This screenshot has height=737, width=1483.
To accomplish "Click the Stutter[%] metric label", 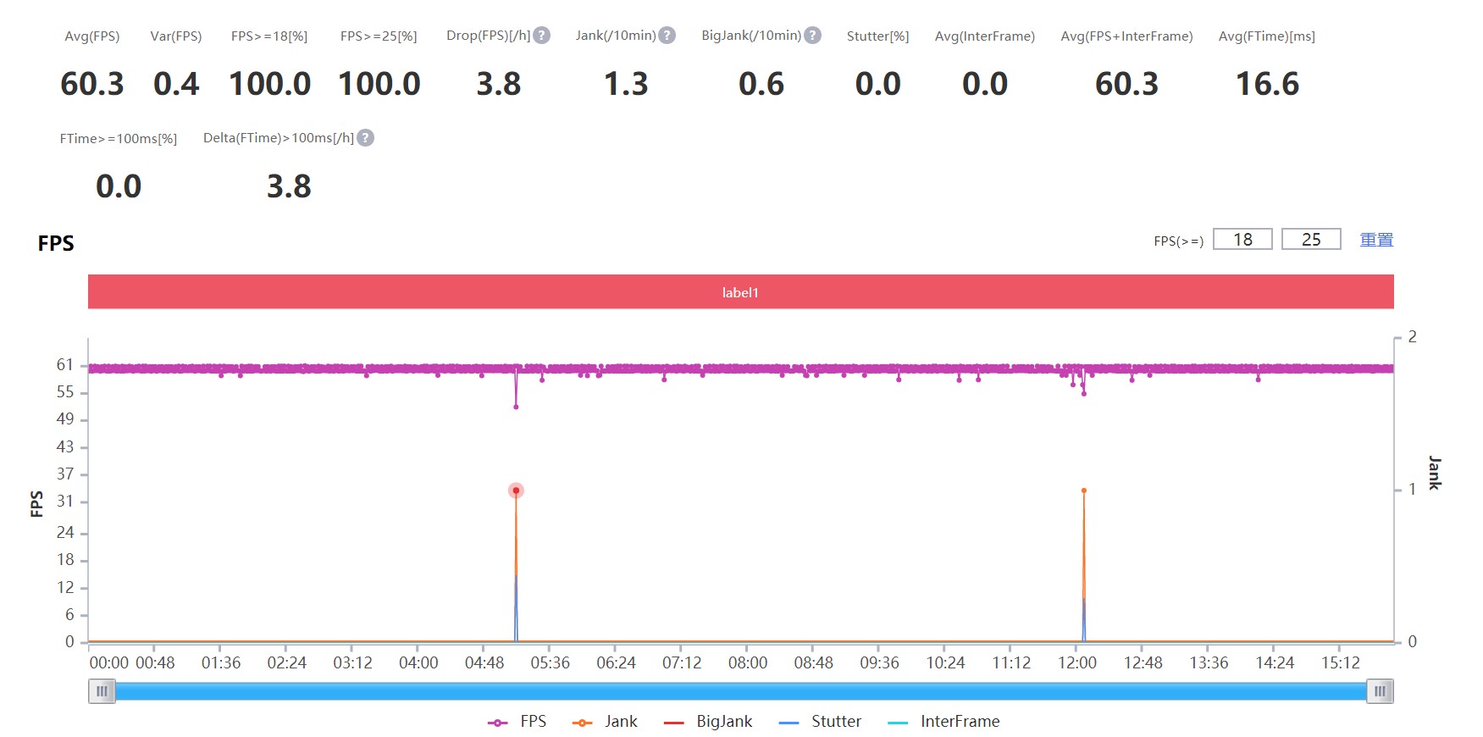I will pyautogui.click(x=878, y=36).
